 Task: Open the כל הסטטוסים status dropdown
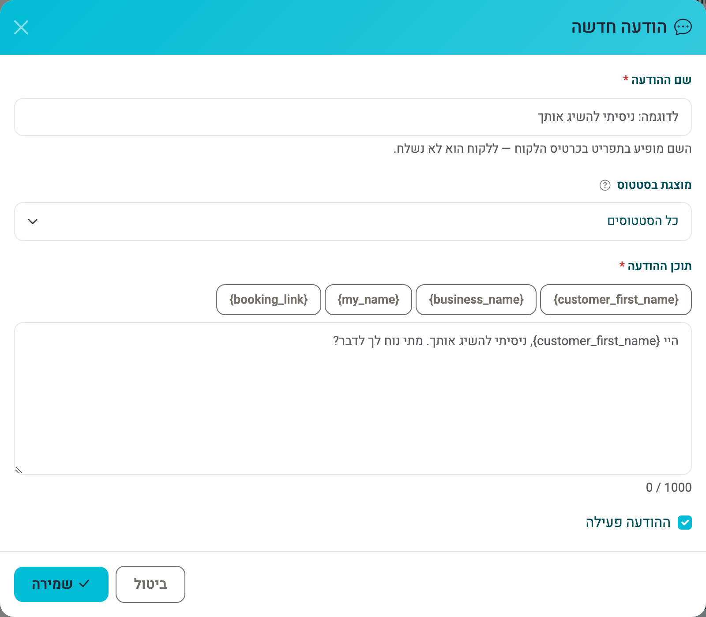[x=353, y=222]
